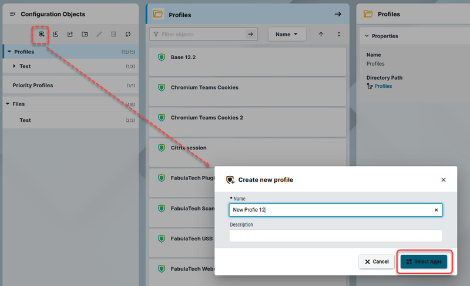
Task: Click arrow in Profiles panel header
Action: coord(338,14)
